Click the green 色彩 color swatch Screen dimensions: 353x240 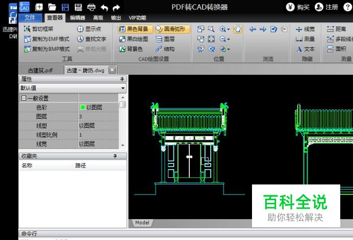pyautogui.click(x=82, y=107)
